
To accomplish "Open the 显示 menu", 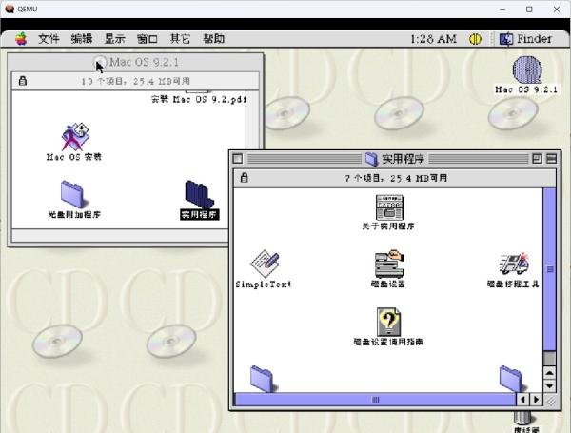I will click(x=114, y=39).
